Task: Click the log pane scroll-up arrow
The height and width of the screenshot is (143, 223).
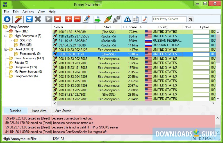Action: pyautogui.click(x=217, y=118)
